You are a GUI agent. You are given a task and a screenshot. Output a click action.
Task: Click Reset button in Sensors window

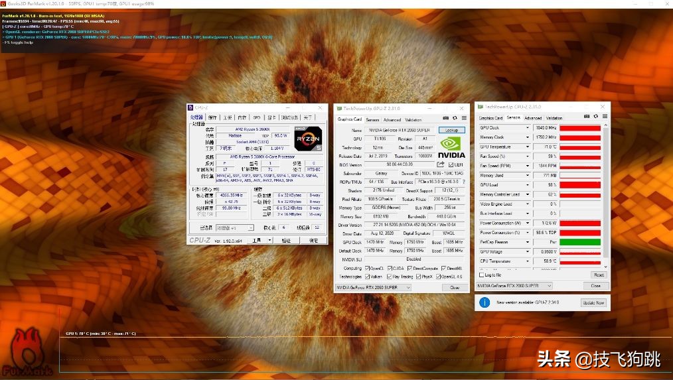pyautogui.click(x=599, y=275)
